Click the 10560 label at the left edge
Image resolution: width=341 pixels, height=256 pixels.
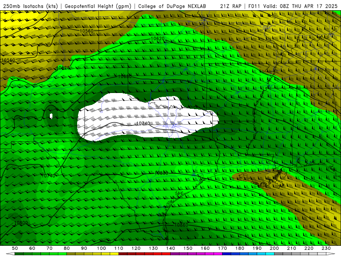pos(8,60)
